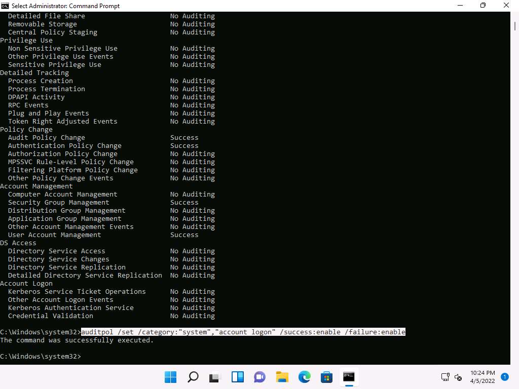The height and width of the screenshot is (389, 519).
Task: Open taskbar Search
Action: click(193, 377)
